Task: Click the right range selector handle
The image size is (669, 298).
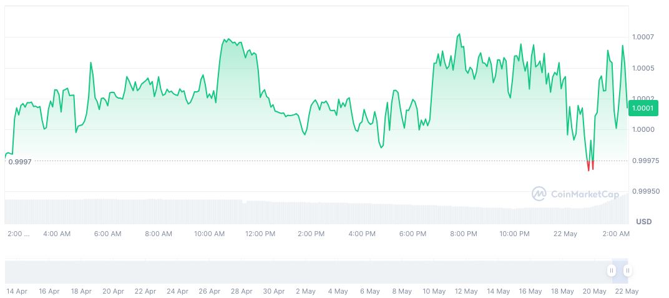Action: 627,271
